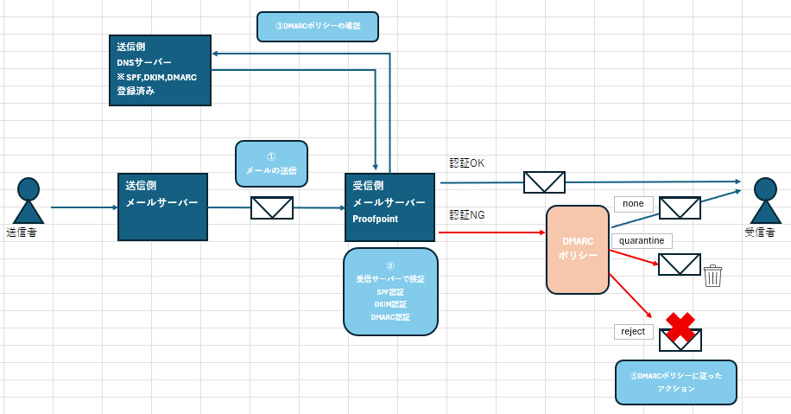This screenshot has width=791, height=414.
Task: Select the envelope on the 認証OK arrow
Action: pos(544,182)
